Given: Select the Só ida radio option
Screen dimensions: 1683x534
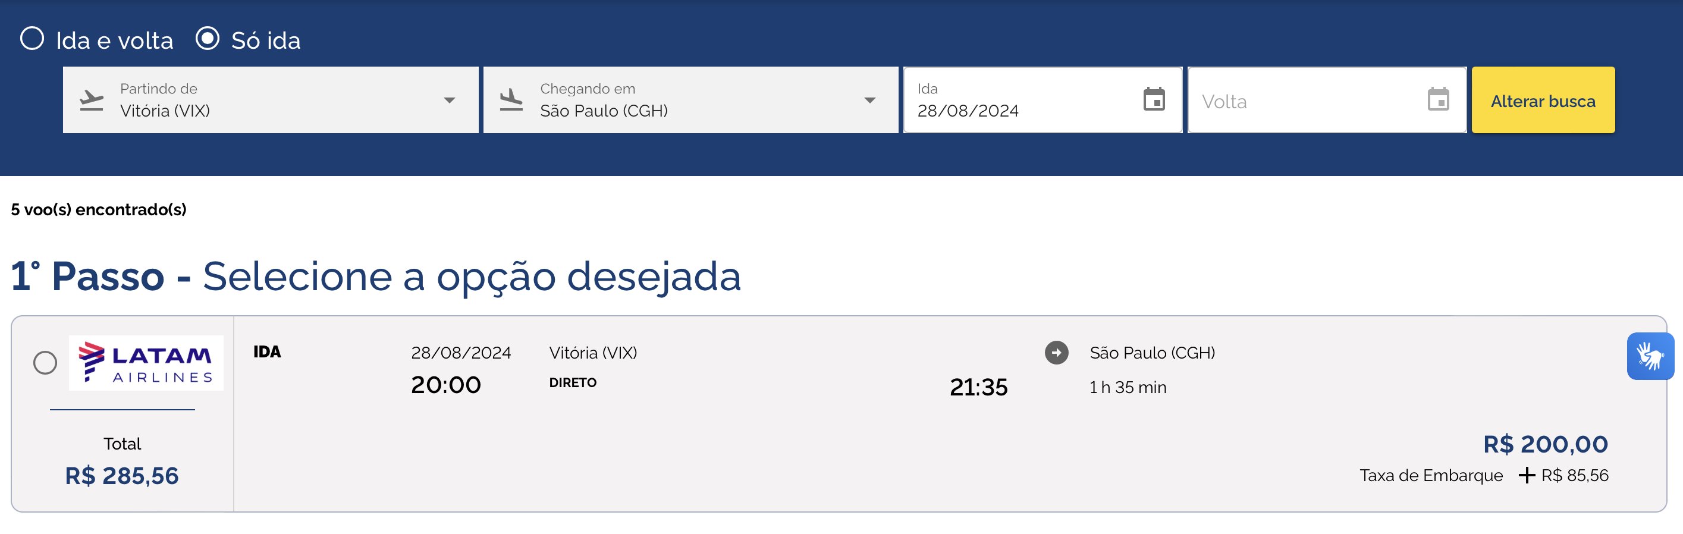Looking at the screenshot, I should click(208, 39).
